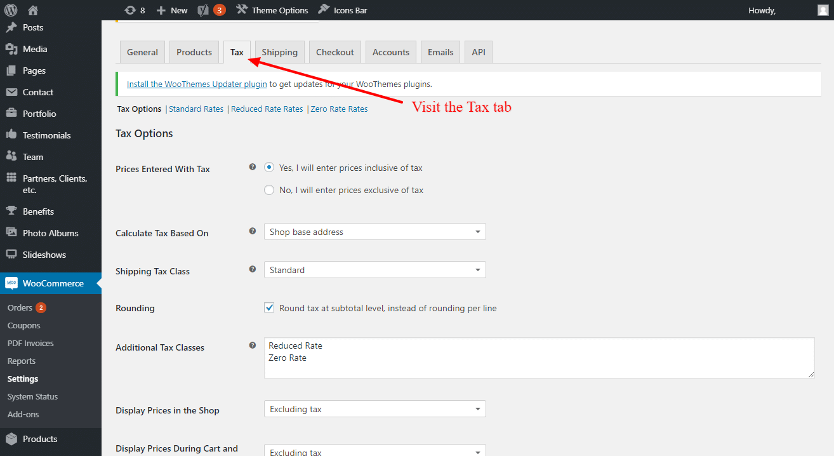834x456 pixels.
Task: Open Add-ons in WooCommerce submenu
Action: (23, 414)
